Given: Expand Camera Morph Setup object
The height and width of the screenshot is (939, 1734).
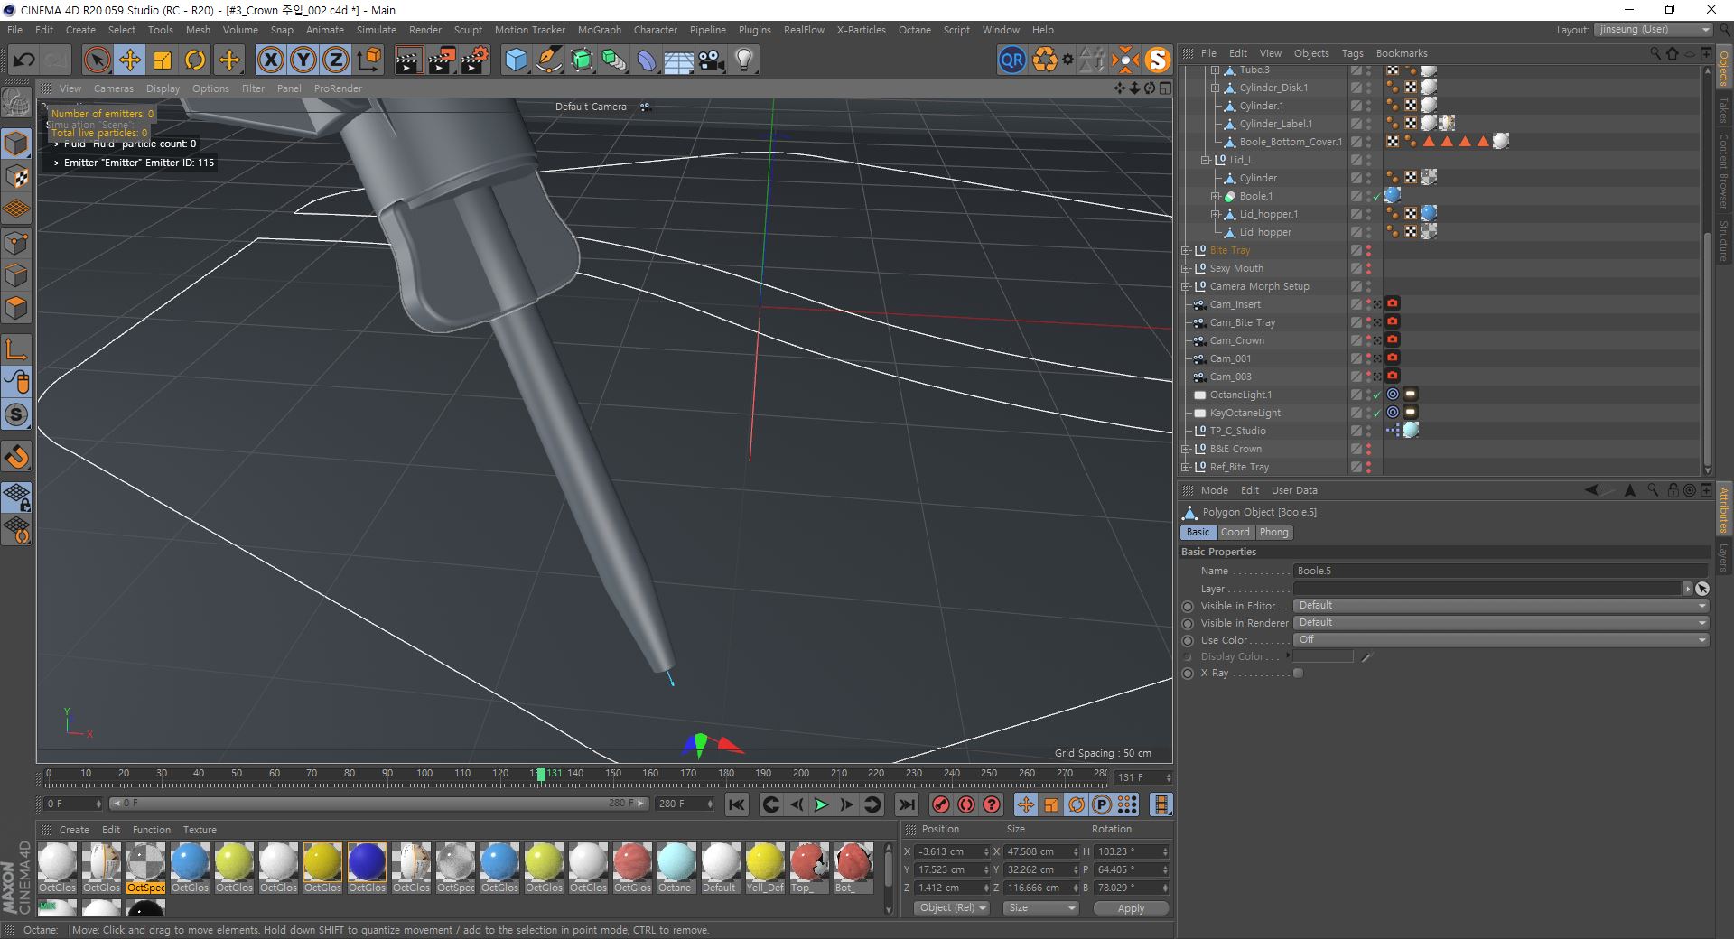Looking at the screenshot, I should (x=1185, y=286).
